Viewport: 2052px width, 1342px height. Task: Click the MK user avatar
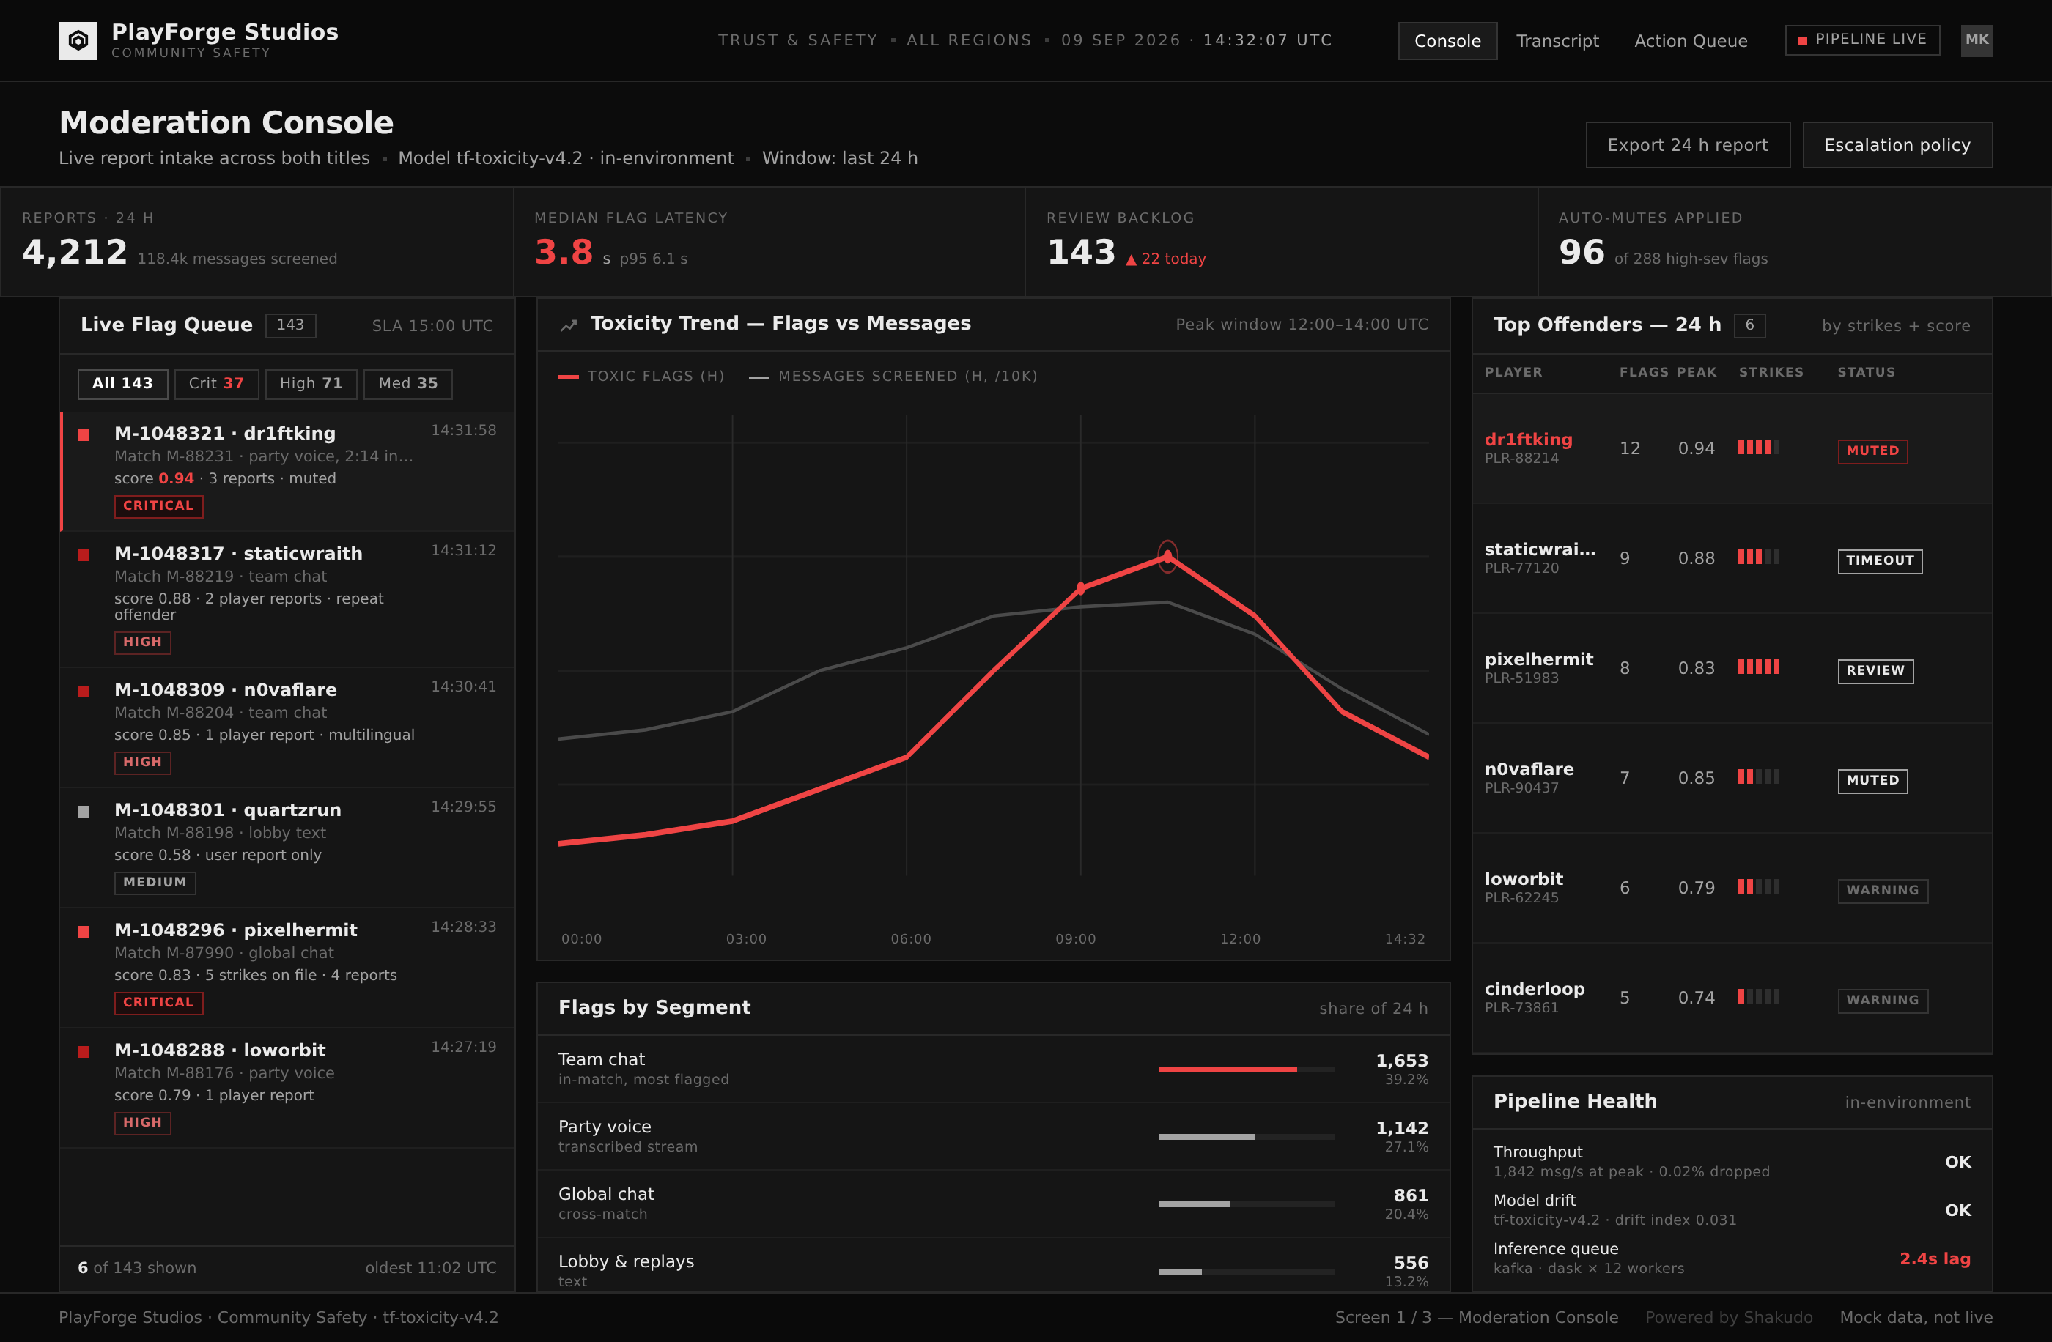click(1976, 40)
